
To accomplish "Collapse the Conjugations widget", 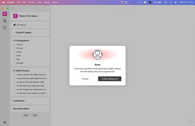I will coord(23,40).
